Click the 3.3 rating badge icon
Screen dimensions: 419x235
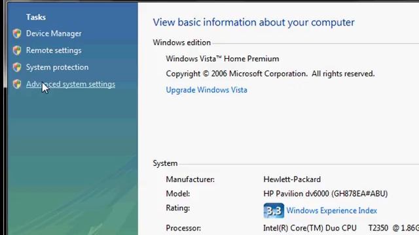coord(274,211)
